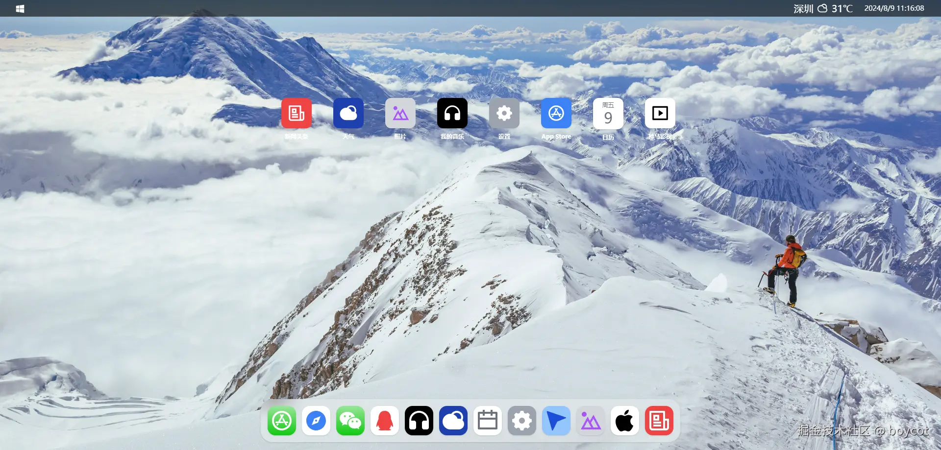Screen dimensions: 941x450
Task: Open the 设置 settings desktop icon
Action: (x=504, y=113)
